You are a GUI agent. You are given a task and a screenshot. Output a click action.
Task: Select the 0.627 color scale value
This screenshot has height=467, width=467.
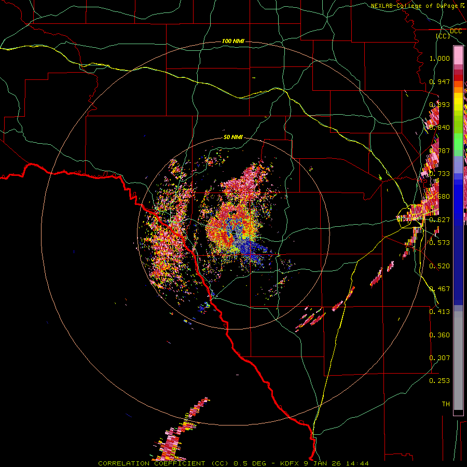click(x=439, y=220)
